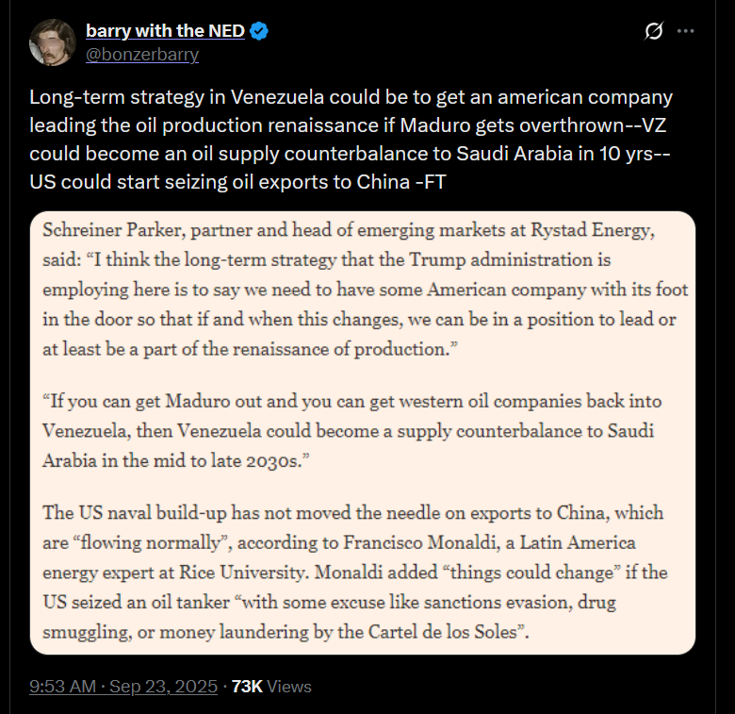This screenshot has width=735, height=714.
Task: Open the bonzerbarry profile avatar
Action: [x=53, y=42]
